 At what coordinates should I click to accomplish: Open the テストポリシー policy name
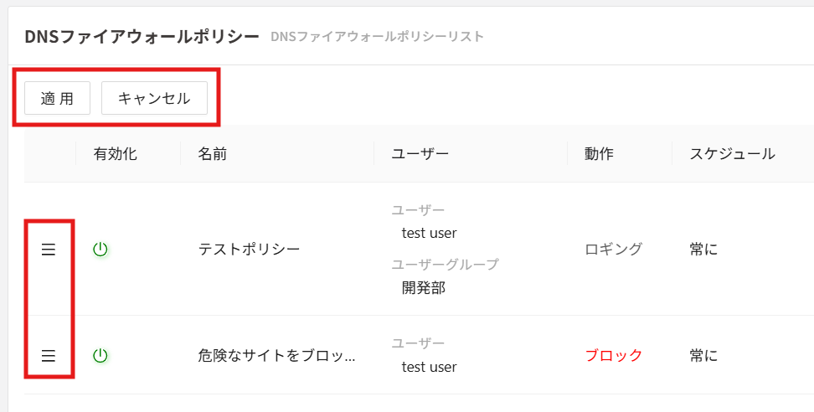tap(249, 250)
